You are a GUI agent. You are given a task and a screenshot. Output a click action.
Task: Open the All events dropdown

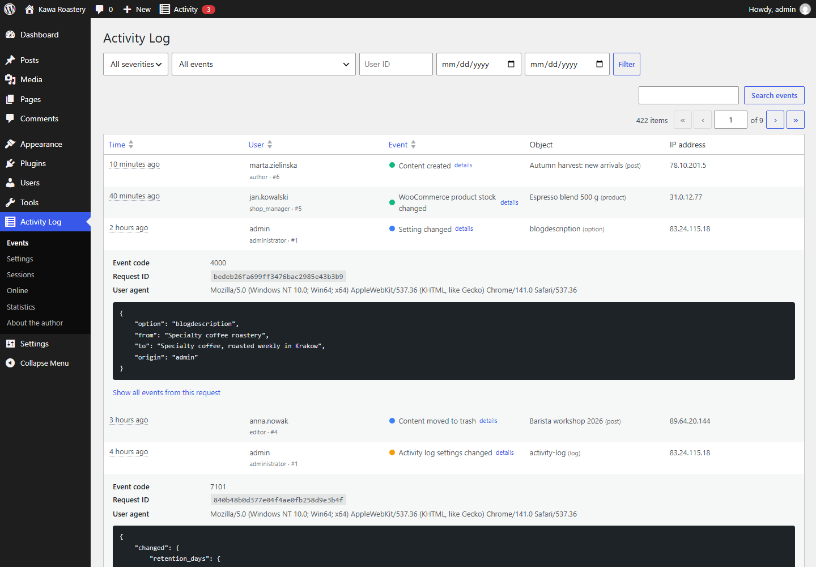click(263, 64)
